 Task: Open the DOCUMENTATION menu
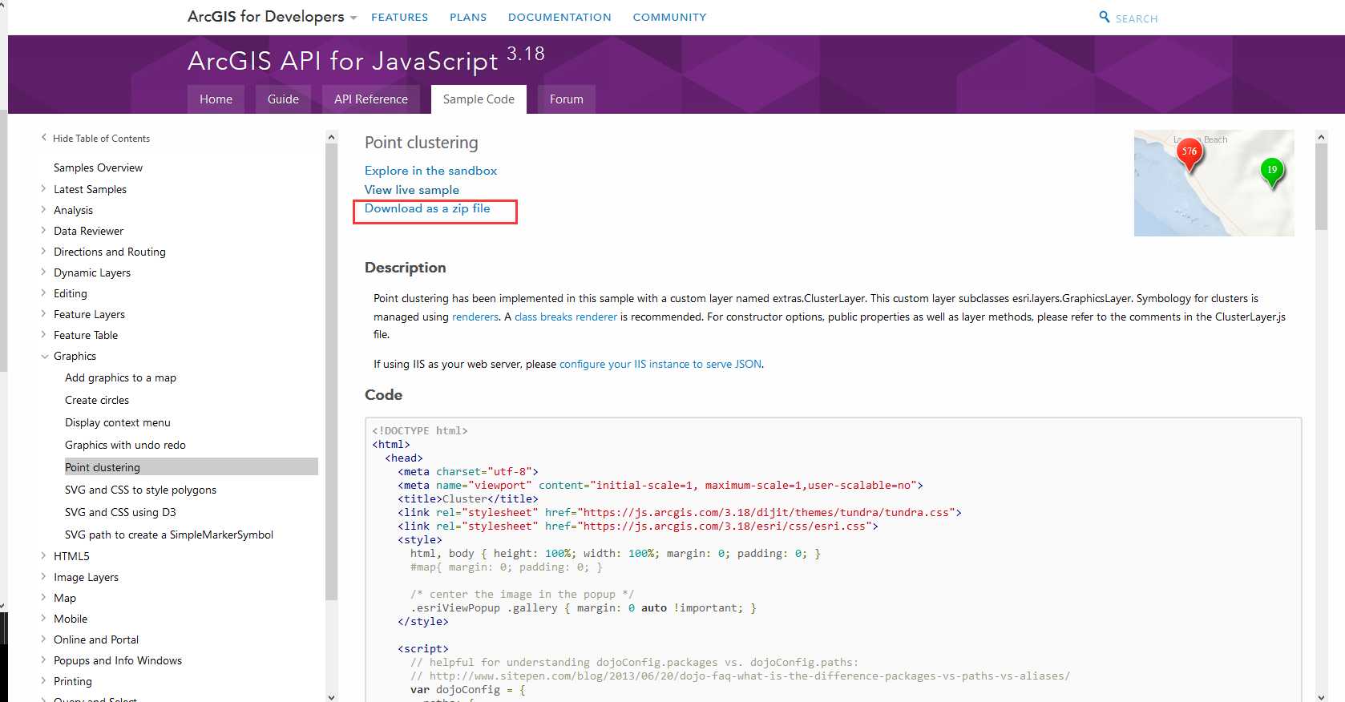point(559,17)
